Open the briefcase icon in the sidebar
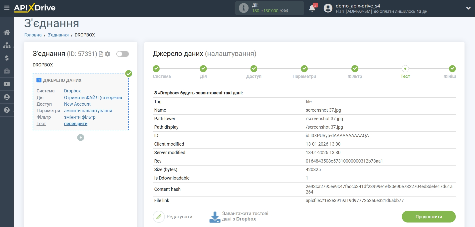475x227 pixels. click(x=7, y=71)
